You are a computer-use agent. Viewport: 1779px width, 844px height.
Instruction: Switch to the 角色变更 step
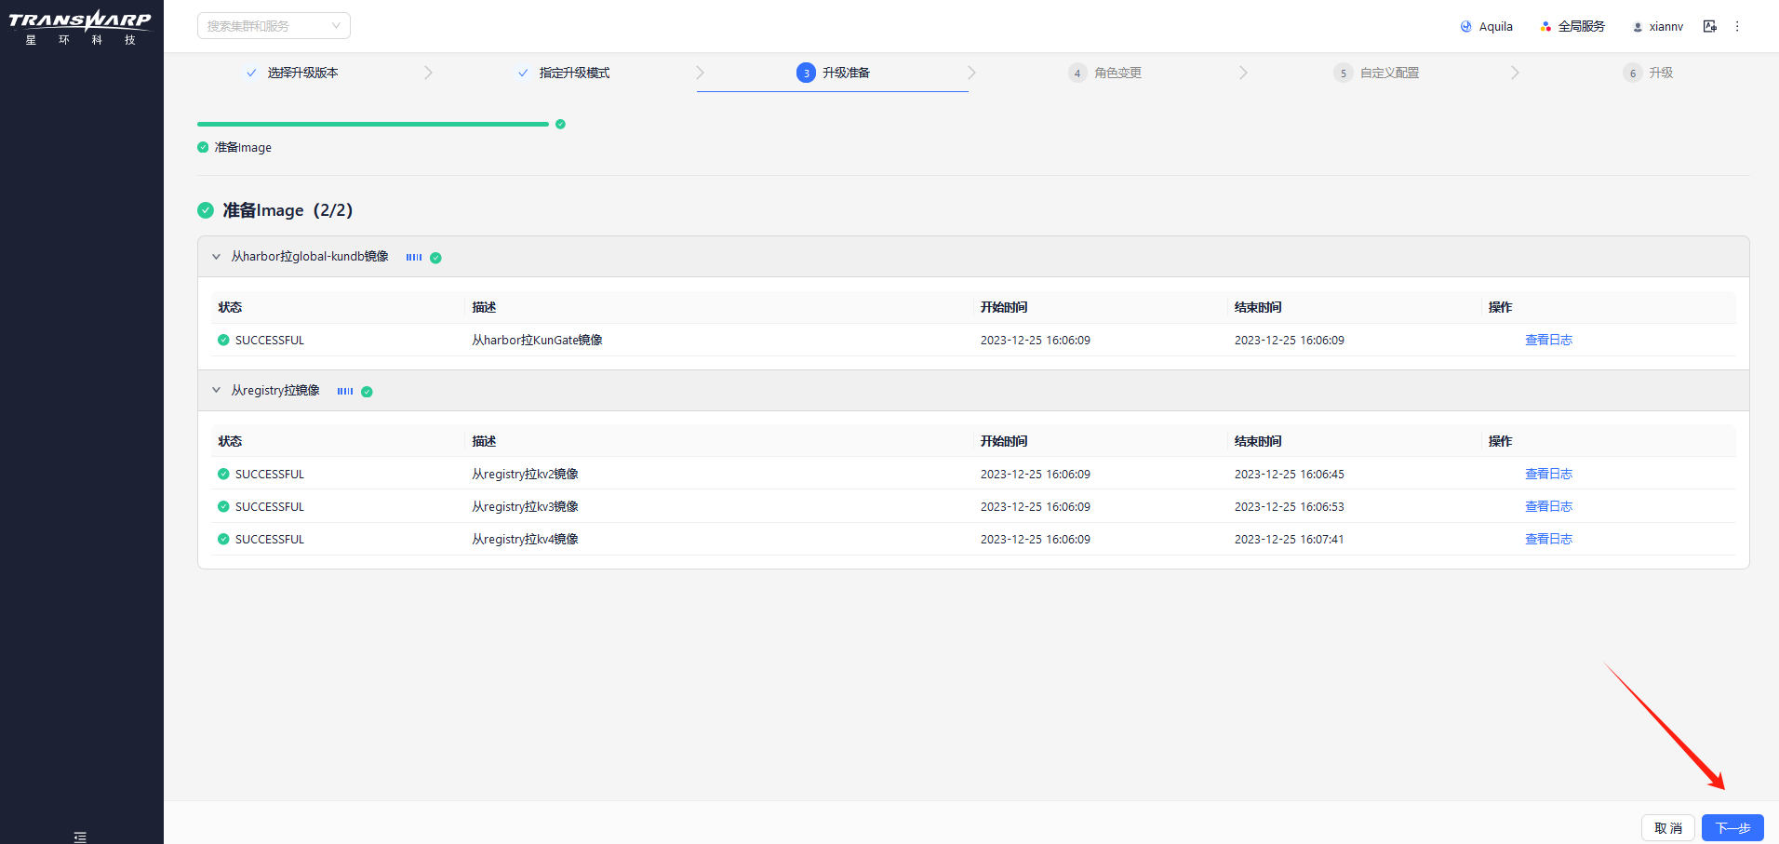click(1104, 72)
